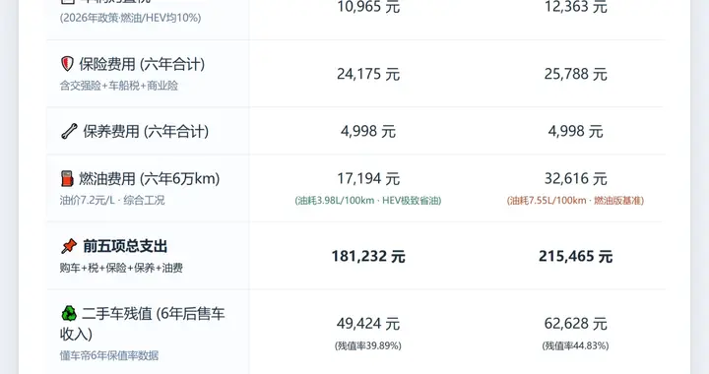Click the pushpin icon beside 前五项总支出
Viewport: 709px width, 374px height.
[69, 246]
